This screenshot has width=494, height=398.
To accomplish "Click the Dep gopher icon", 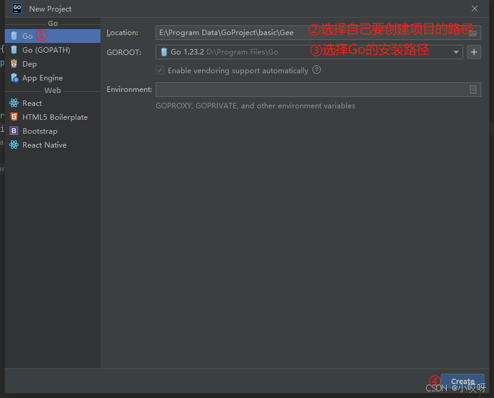I will [x=14, y=64].
